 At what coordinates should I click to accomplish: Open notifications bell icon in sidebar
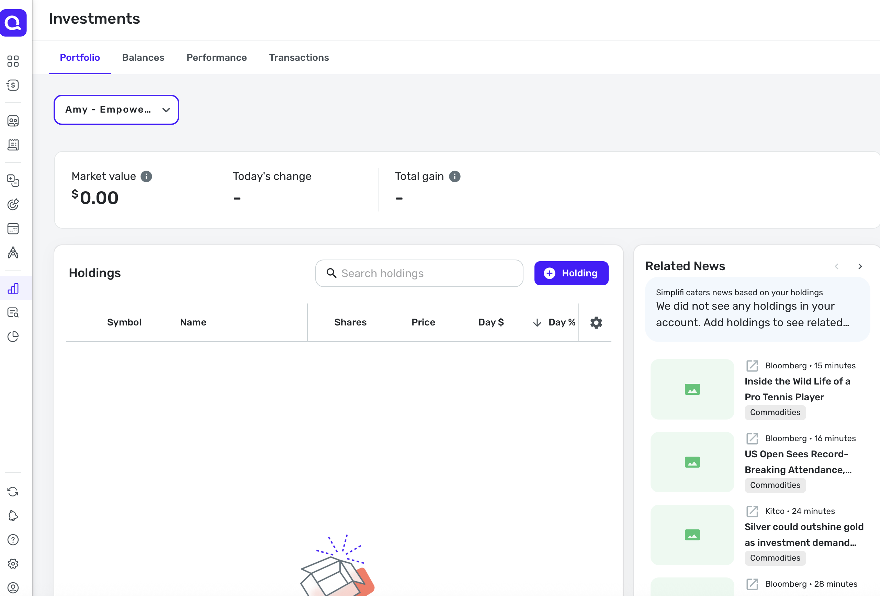[13, 516]
